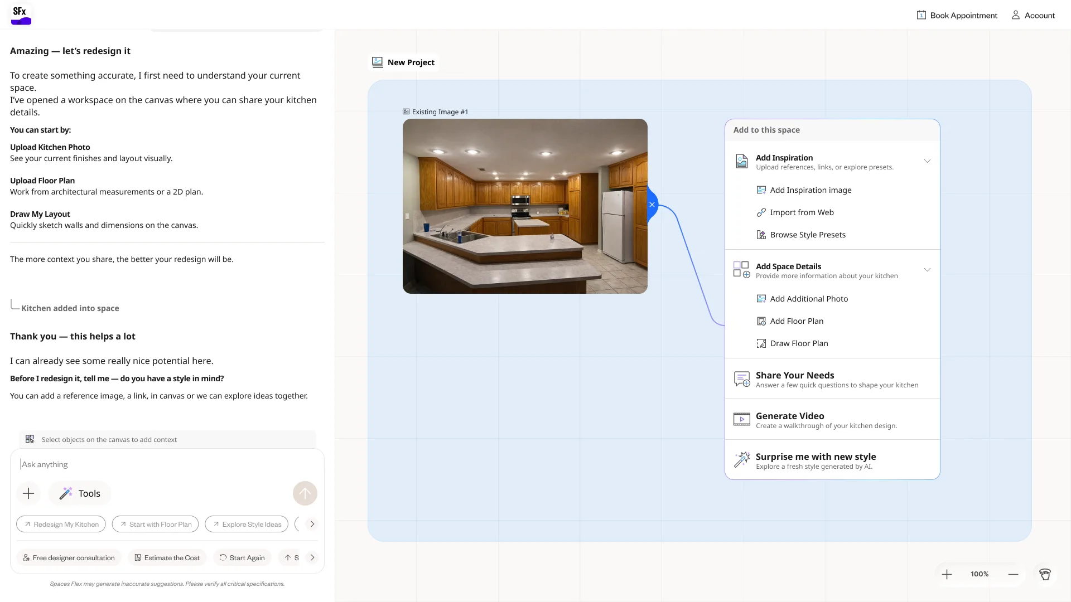This screenshot has height=602, width=1071.
Task: Zoom in with the plus button
Action: pos(947,575)
